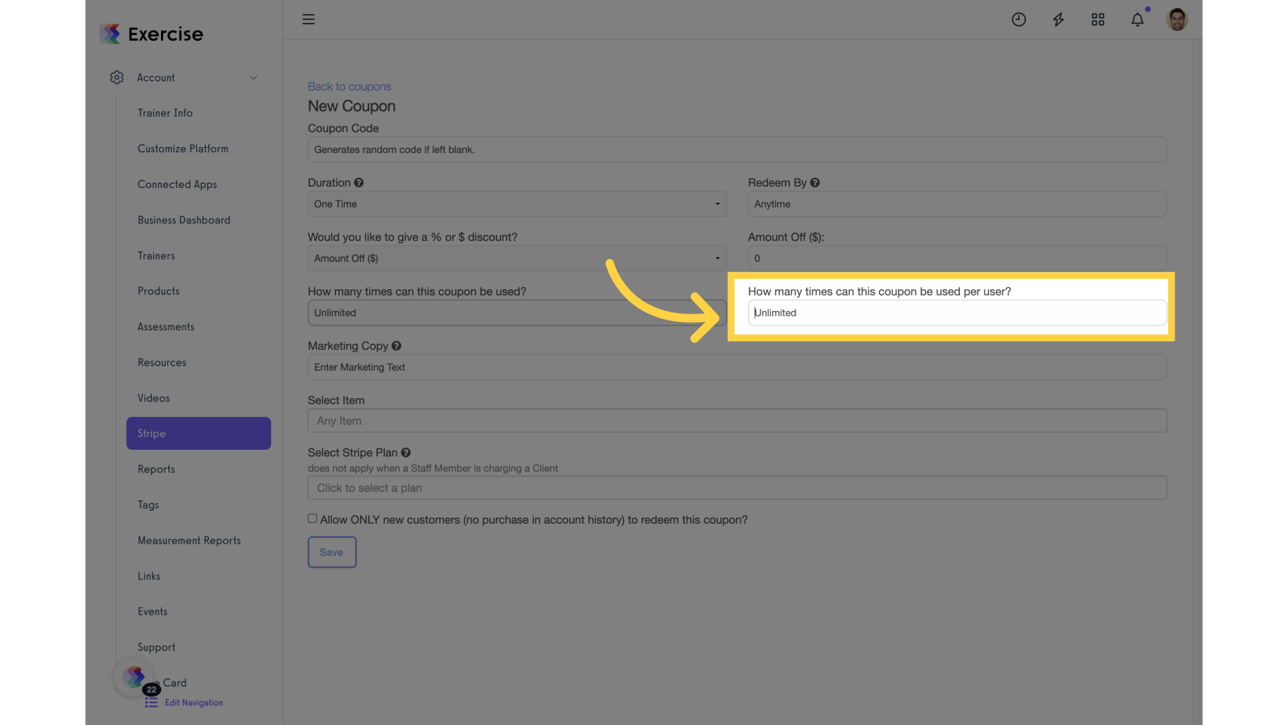
Task: Open Events in sidebar
Action: tap(152, 612)
